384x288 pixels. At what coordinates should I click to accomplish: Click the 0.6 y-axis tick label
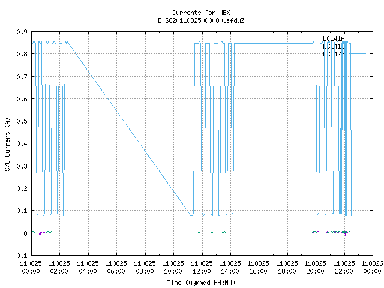[x=22, y=99]
